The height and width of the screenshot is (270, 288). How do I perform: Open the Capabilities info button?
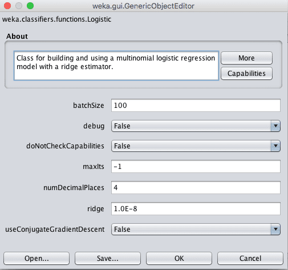(x=246, y=74)
